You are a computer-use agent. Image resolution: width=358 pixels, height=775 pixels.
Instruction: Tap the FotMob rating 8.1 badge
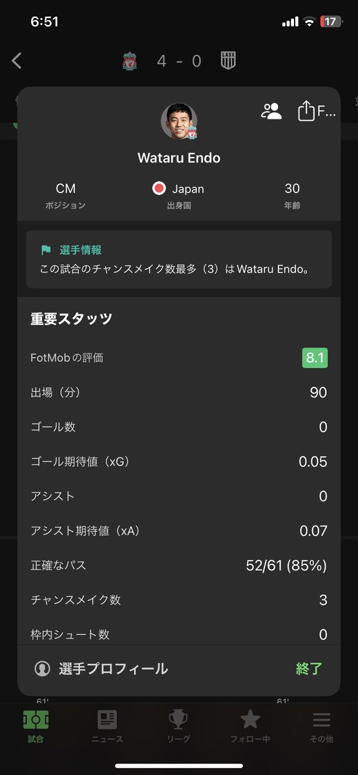(x=315, y=358)
